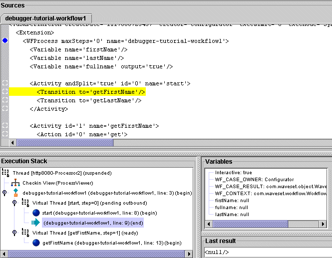The width and height of the screenshot is (332, 258).
Task: Select lastName: null variable
Action: (x=232, y=215)
